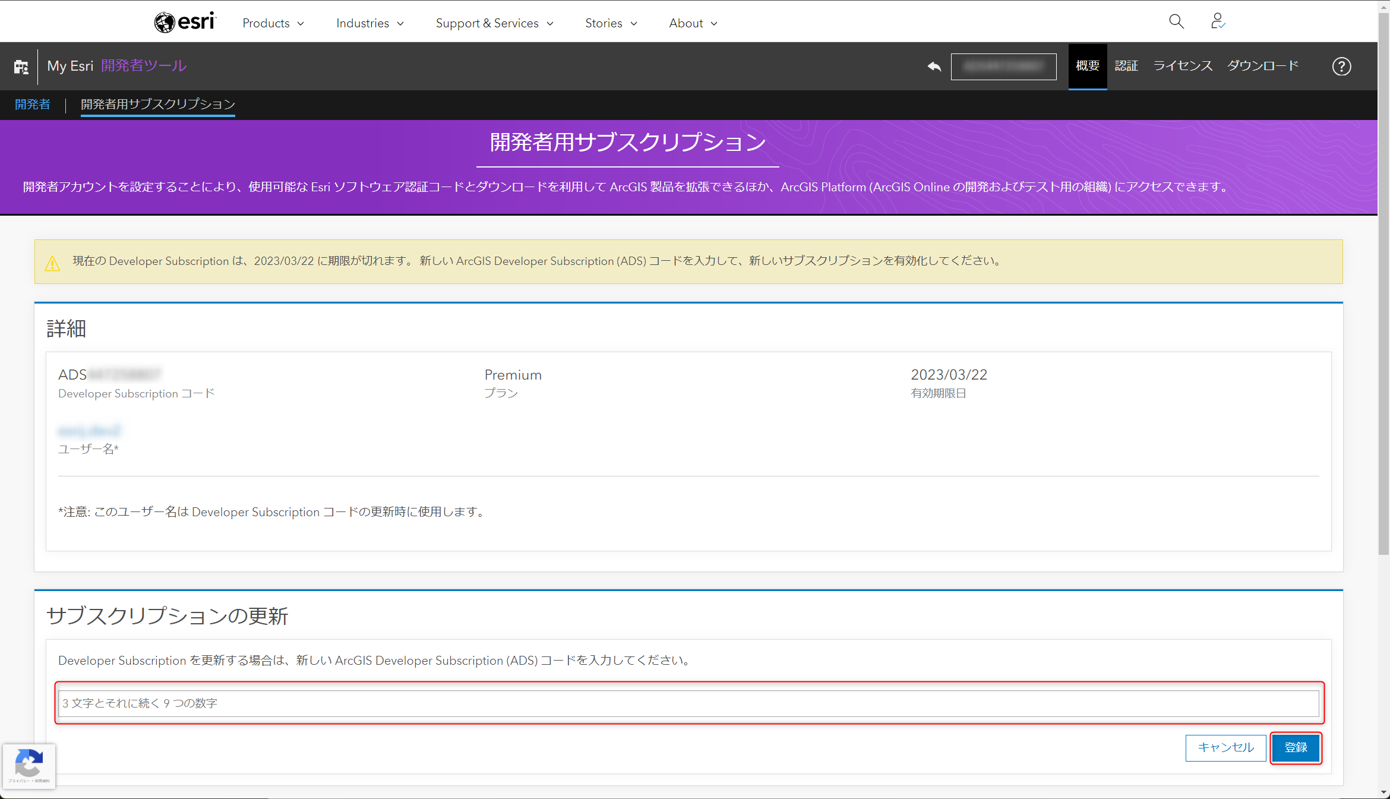Click the *注意 note text
This screenshot has height=799, width=1390.
pyautogui.click(x=273, y=512)
